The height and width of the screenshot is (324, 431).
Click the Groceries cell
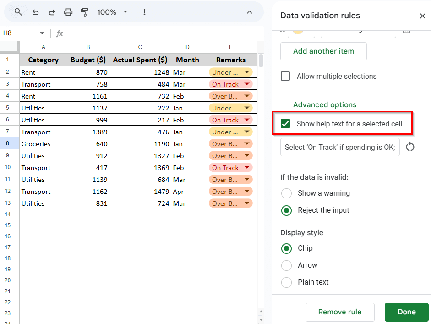pos(43,144)
